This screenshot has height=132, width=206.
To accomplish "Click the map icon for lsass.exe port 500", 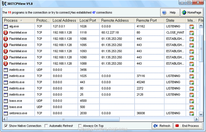I will pos(191,107).
